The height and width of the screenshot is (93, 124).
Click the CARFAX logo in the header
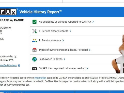[8, 12]
